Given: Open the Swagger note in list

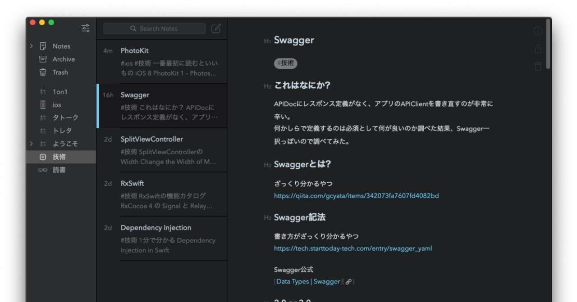Looking at the screenshot, I should click(161, 106).
